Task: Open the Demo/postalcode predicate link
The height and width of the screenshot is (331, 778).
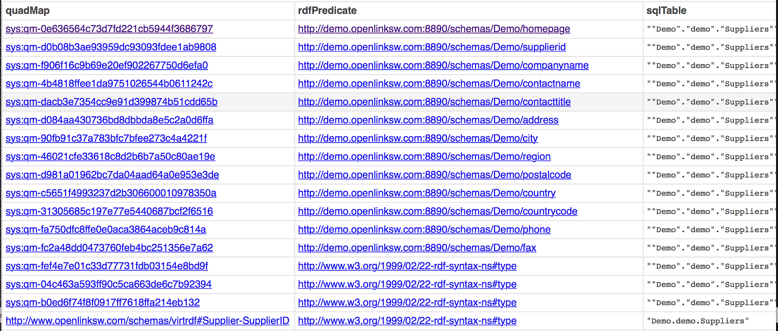Action: (x=434, y=175)
